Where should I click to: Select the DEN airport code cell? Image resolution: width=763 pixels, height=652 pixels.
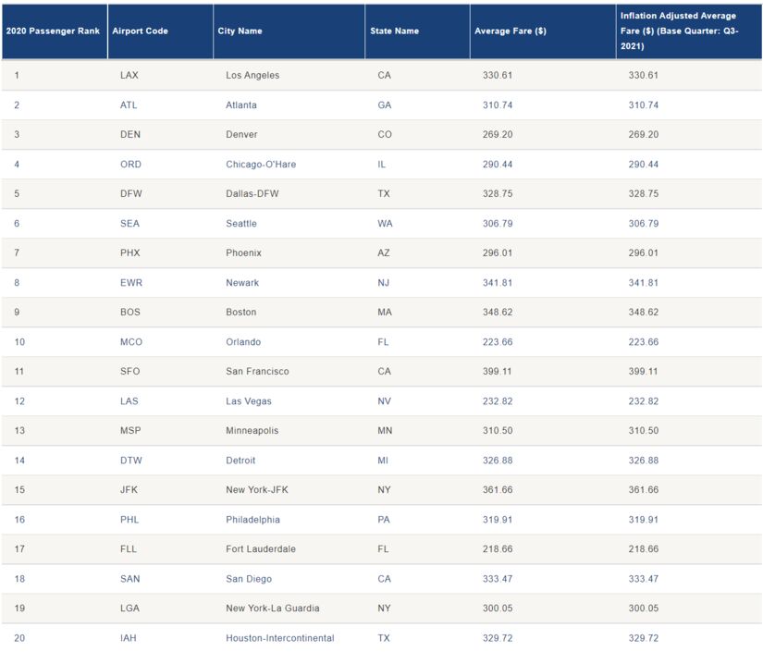130,134
